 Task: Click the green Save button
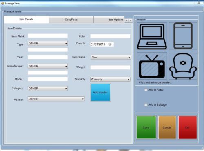click(146, 127)
